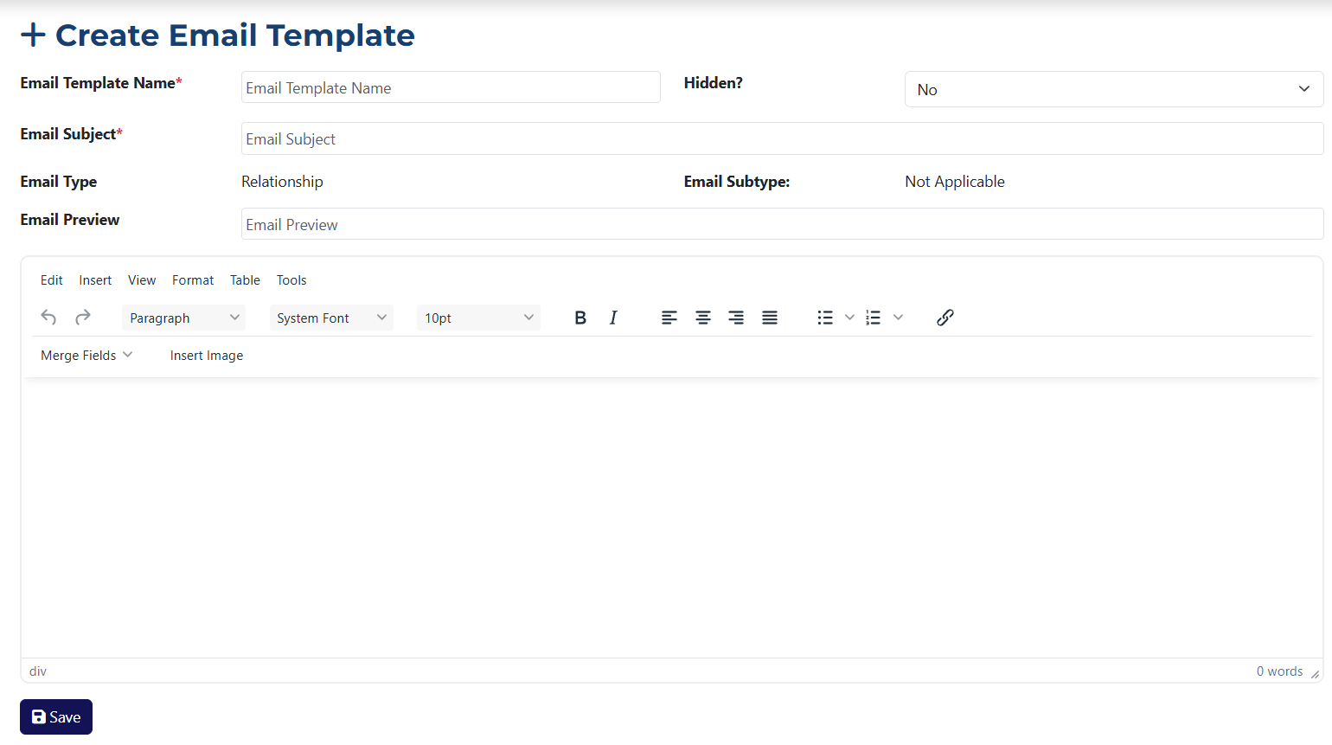
Task: Click Insert Image in the editor
Action: (206, 355)
